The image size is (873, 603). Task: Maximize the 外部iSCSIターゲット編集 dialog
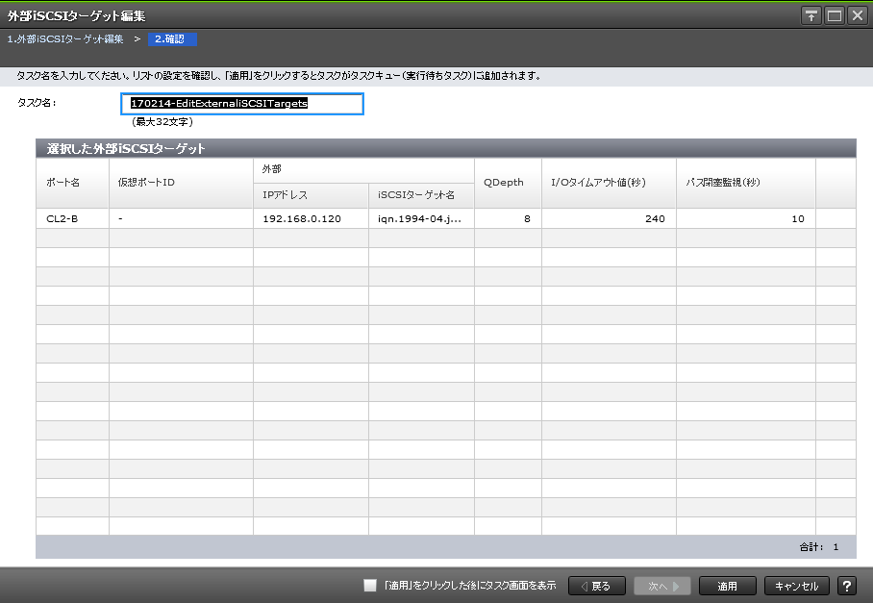point(835,15)
